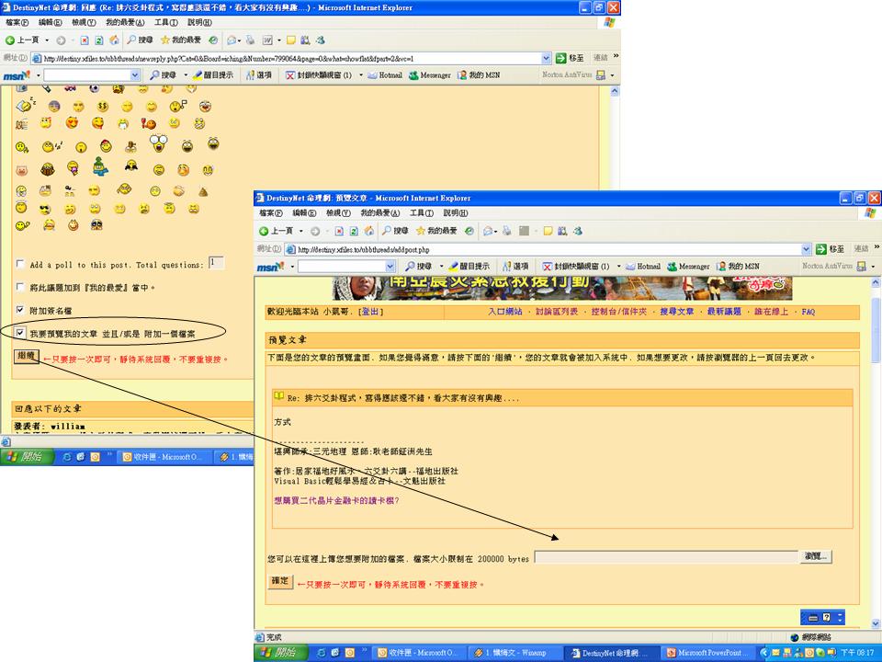Insert the sunglasses emoticon into the post
882x662 pixels.
46,209
